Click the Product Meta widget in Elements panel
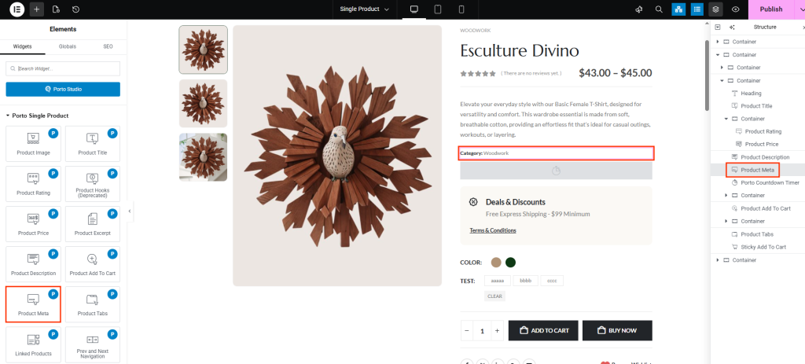The height and width of the screenshot is (364, 805). pyautogui.click(x=33, y=304)
